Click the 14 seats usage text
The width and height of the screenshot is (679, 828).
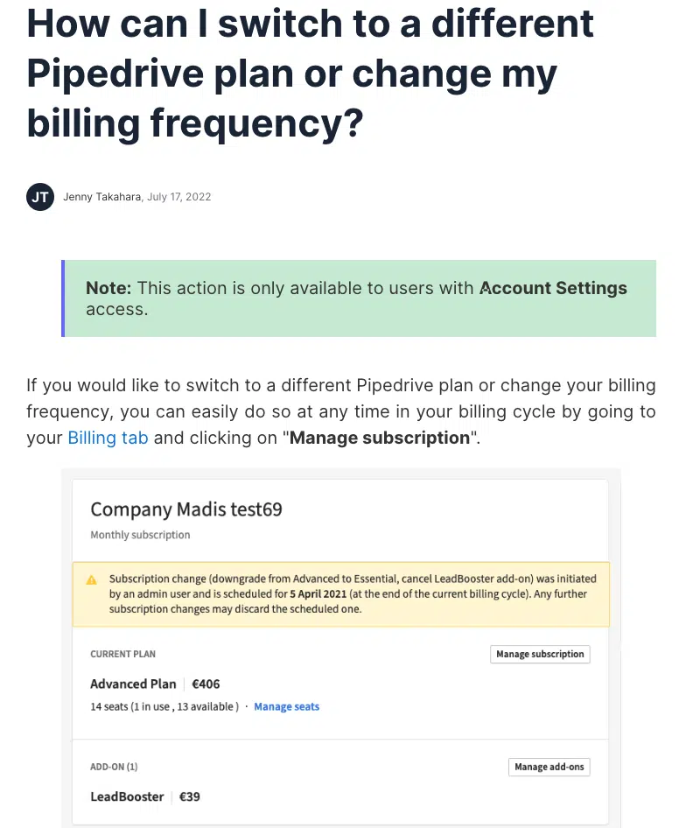coord(164,706)
